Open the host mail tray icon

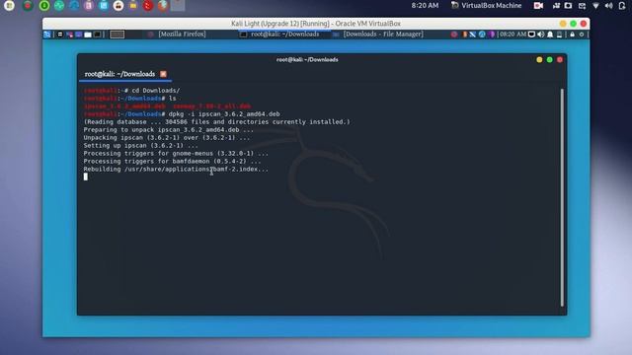pos(582,6)
